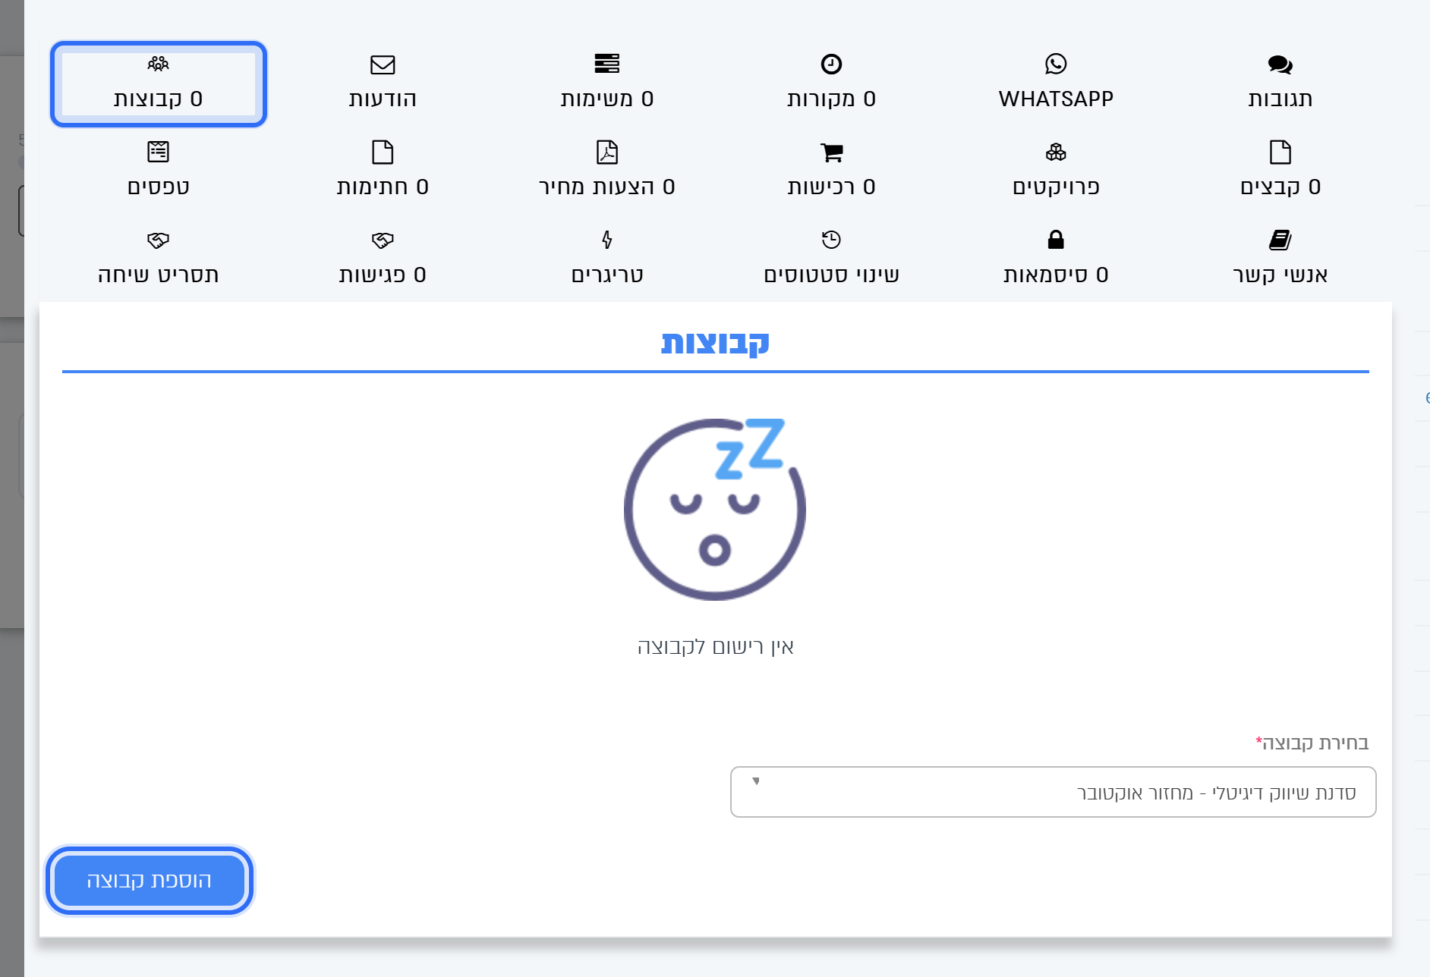Go to the תסריט שיחה tab label

tap(158, 275)
